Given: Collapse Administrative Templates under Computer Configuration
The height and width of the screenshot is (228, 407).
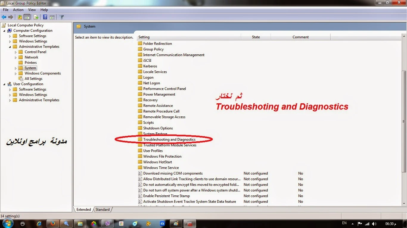Looking at the screenshot, I should pos(10,47).
